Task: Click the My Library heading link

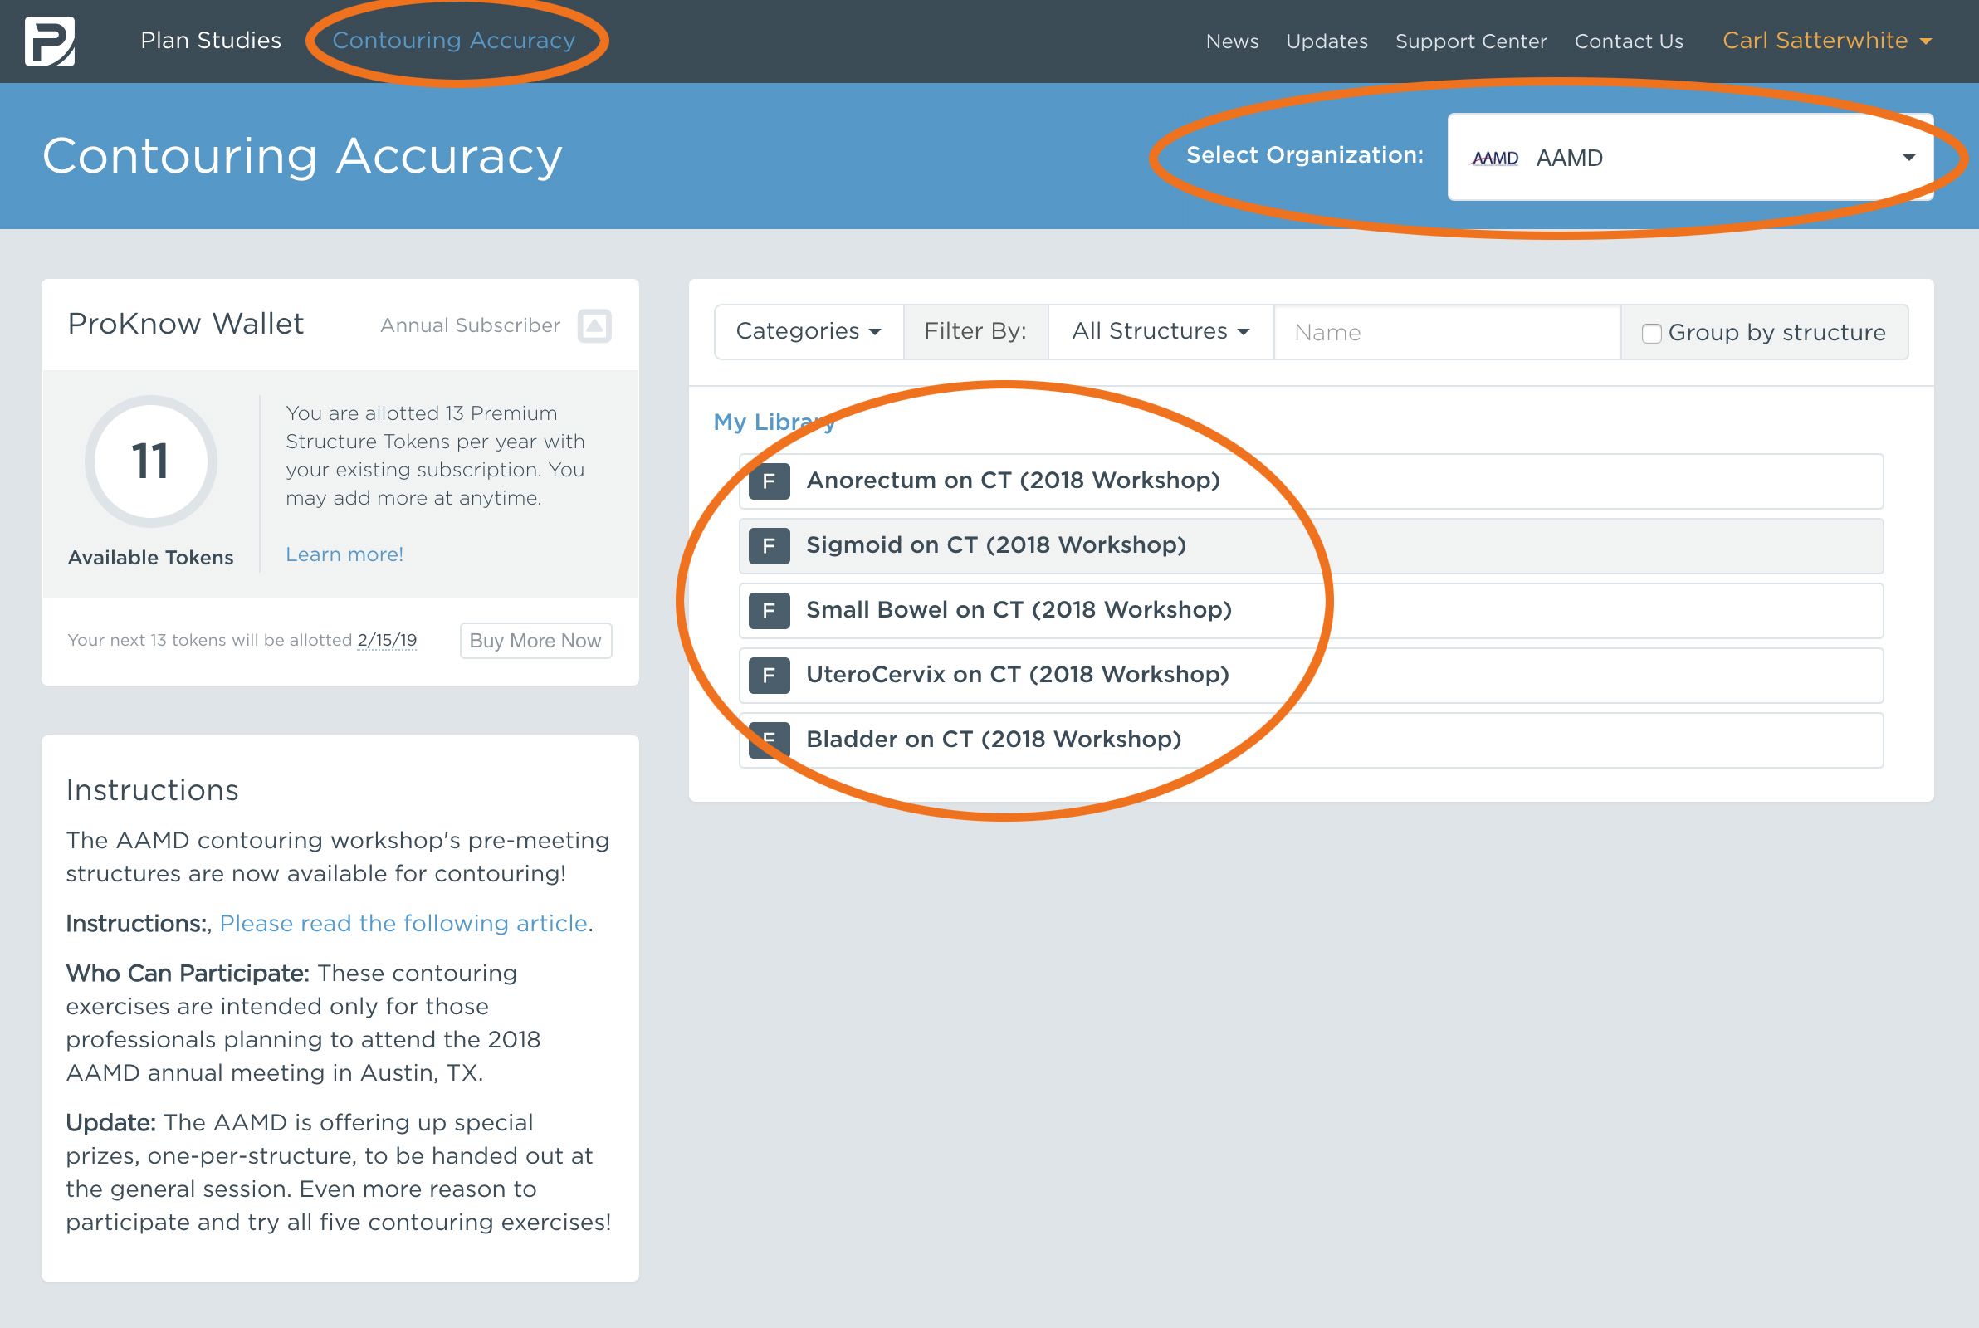Action: 774,422
